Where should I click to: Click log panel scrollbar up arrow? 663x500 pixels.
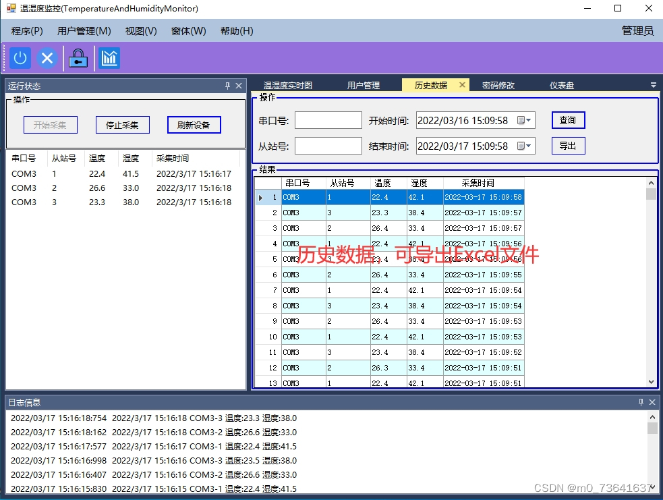point(652,417)
